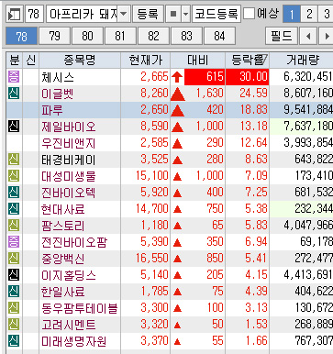Viewport: 333px width, 354px height.
Task: Select the stock name 진바이오텍
Action: (69, 193)
